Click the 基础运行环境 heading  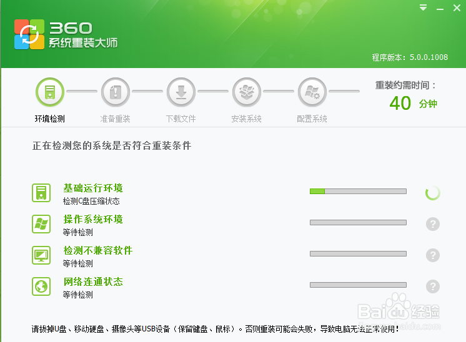point(93,188)
